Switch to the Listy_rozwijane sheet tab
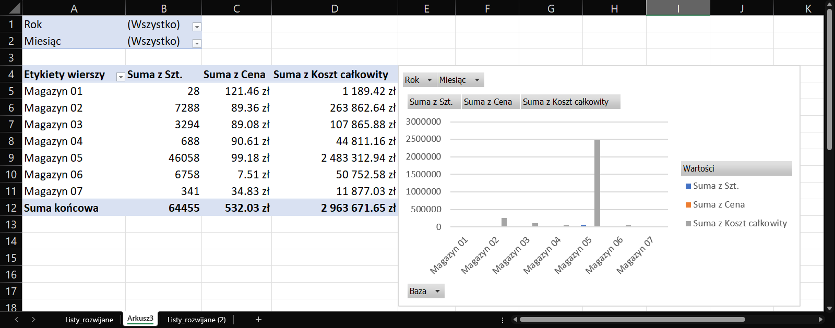Image resolution: width=835 pixels, height=328 pixels. 89,320
